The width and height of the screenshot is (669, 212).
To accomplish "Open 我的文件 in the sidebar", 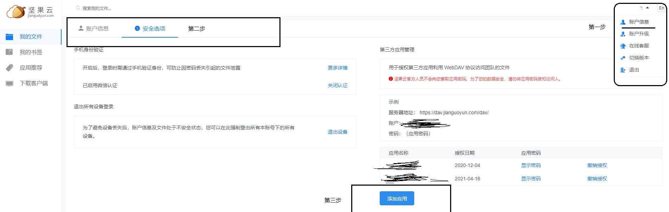I will pos(31,37).
